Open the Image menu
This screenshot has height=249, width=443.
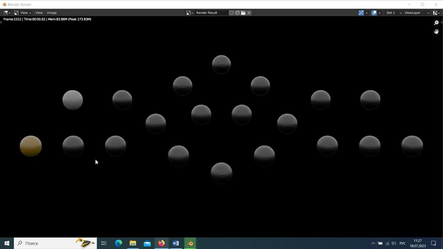pyautogui.click(x=52, y=13)
